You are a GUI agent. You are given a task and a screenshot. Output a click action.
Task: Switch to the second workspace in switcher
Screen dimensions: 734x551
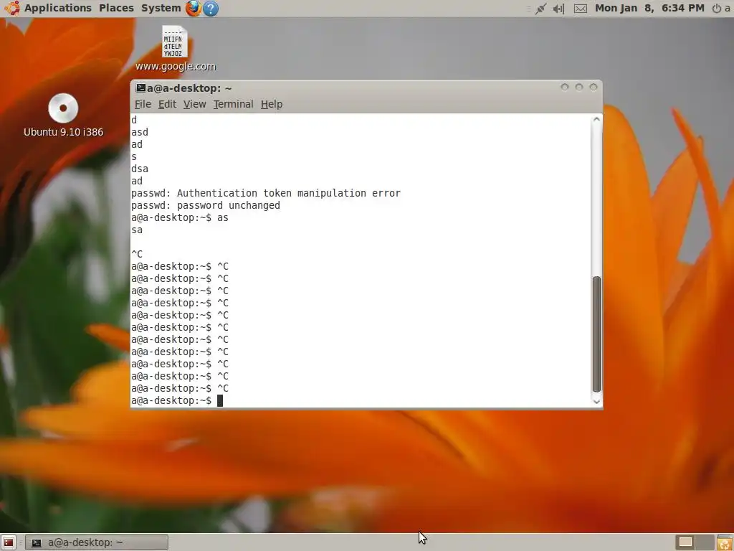[x=705, y=542]
